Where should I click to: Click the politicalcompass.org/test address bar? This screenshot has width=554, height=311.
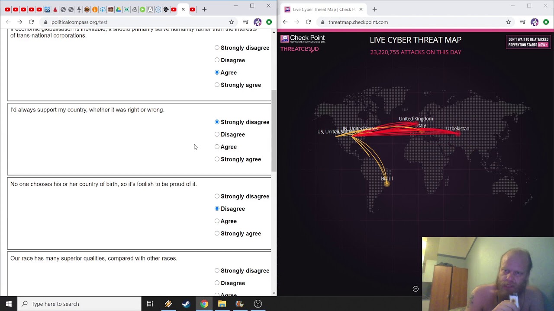138,22
